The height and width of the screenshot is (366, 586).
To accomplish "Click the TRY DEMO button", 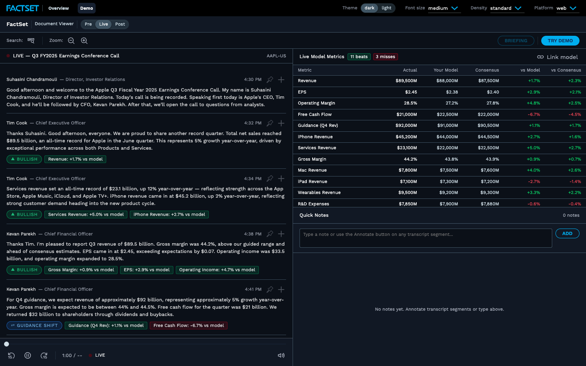I will 560,41.
